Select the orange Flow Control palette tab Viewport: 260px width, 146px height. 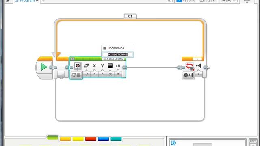(65, 139)
